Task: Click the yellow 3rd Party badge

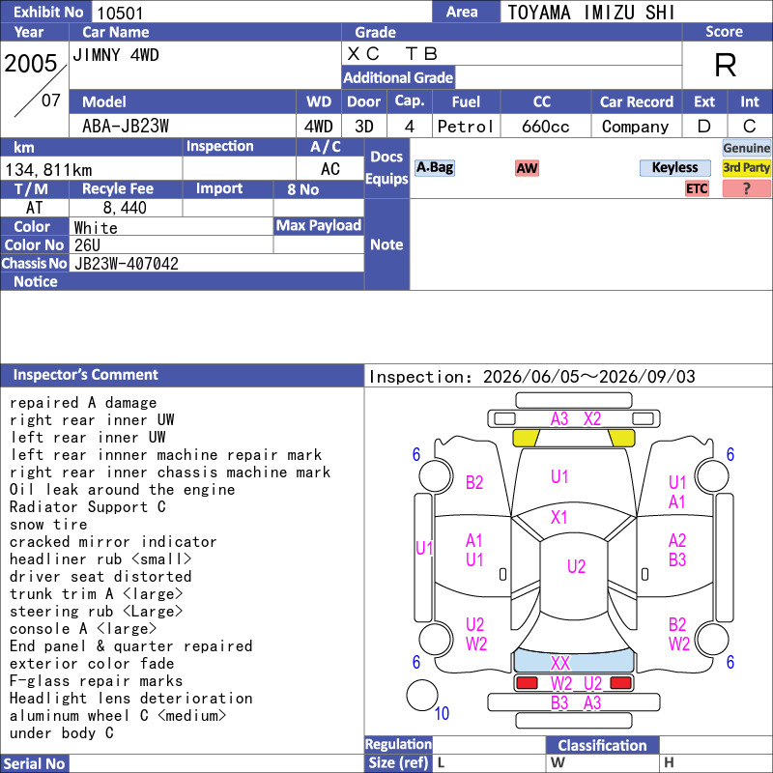Action: [x=746, y=167]
